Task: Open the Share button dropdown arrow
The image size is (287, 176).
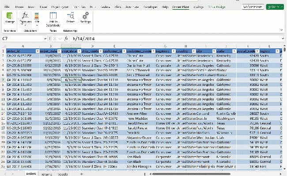Action: coord(282,7)
